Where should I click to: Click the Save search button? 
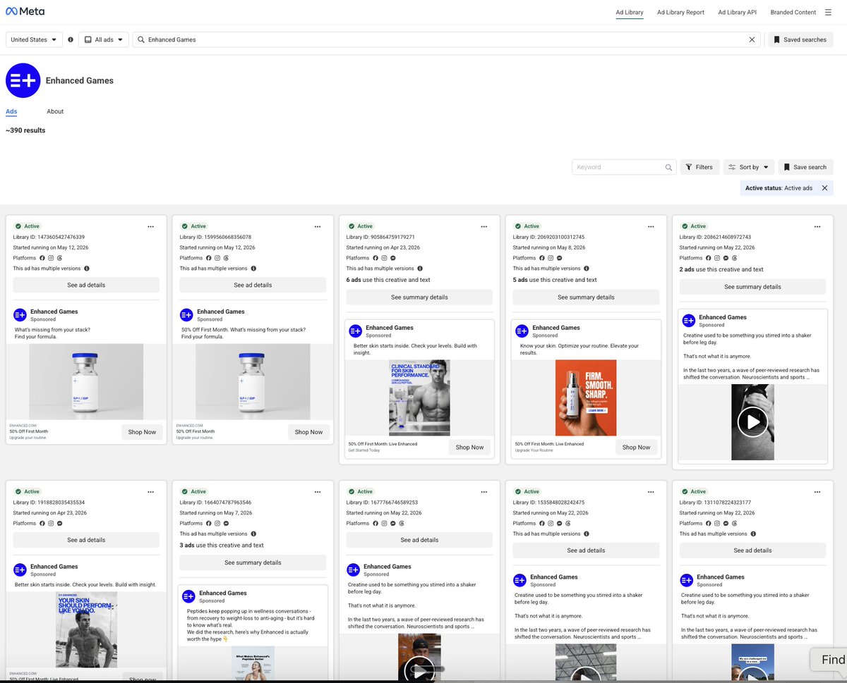coord(805,167)
